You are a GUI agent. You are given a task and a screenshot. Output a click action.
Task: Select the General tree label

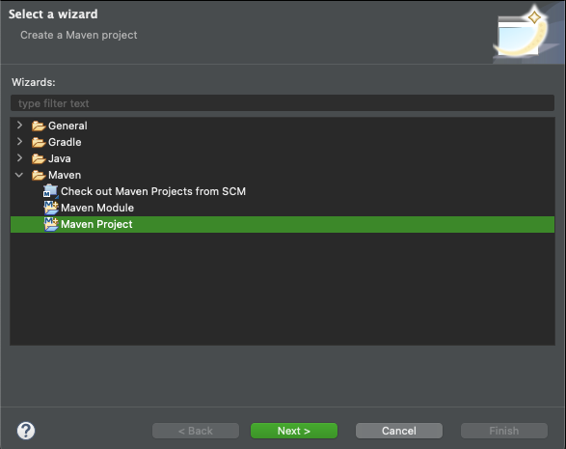67,126
